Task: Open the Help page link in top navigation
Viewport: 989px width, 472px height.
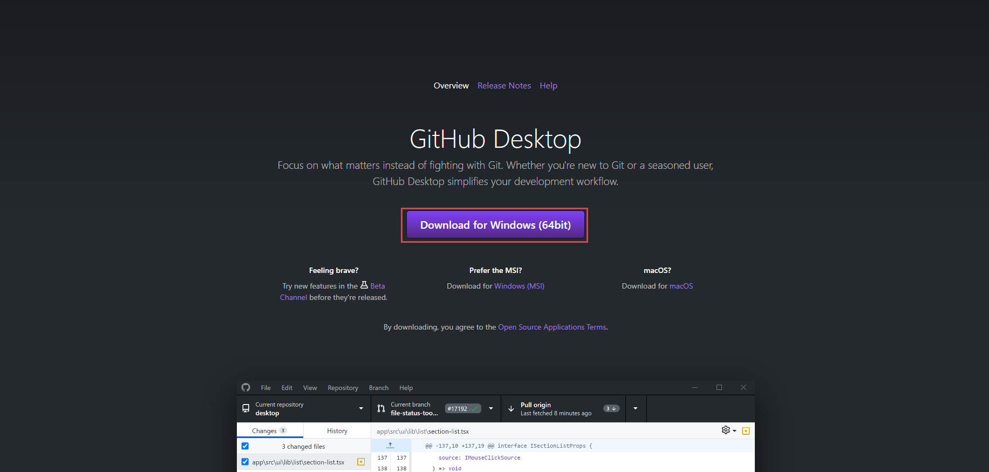Action: 548,86
